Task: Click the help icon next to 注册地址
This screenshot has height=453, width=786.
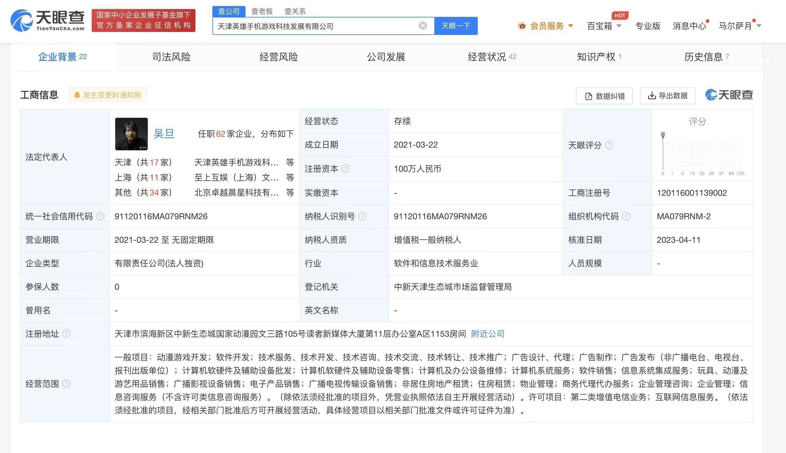Action: (x=66, y=334)
